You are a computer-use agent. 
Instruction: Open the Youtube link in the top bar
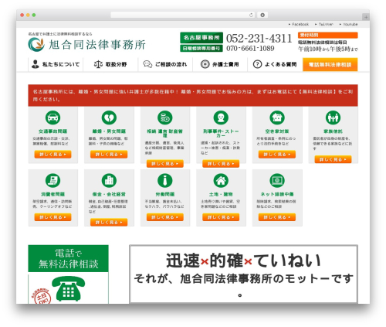[x=350, y=24]
